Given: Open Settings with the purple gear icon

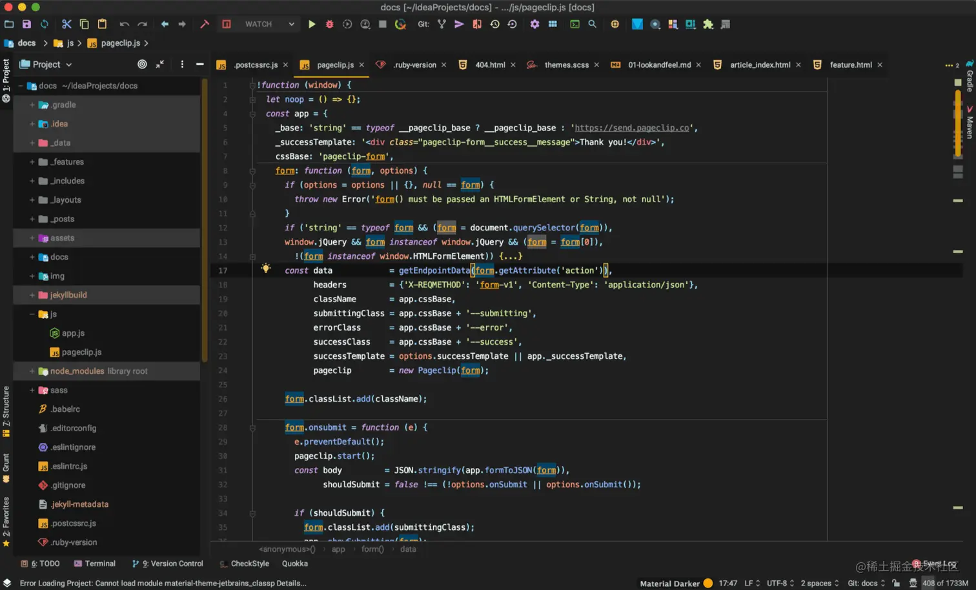Looking at the screenshot, I should pyautogui.click(x=534, y=24).
